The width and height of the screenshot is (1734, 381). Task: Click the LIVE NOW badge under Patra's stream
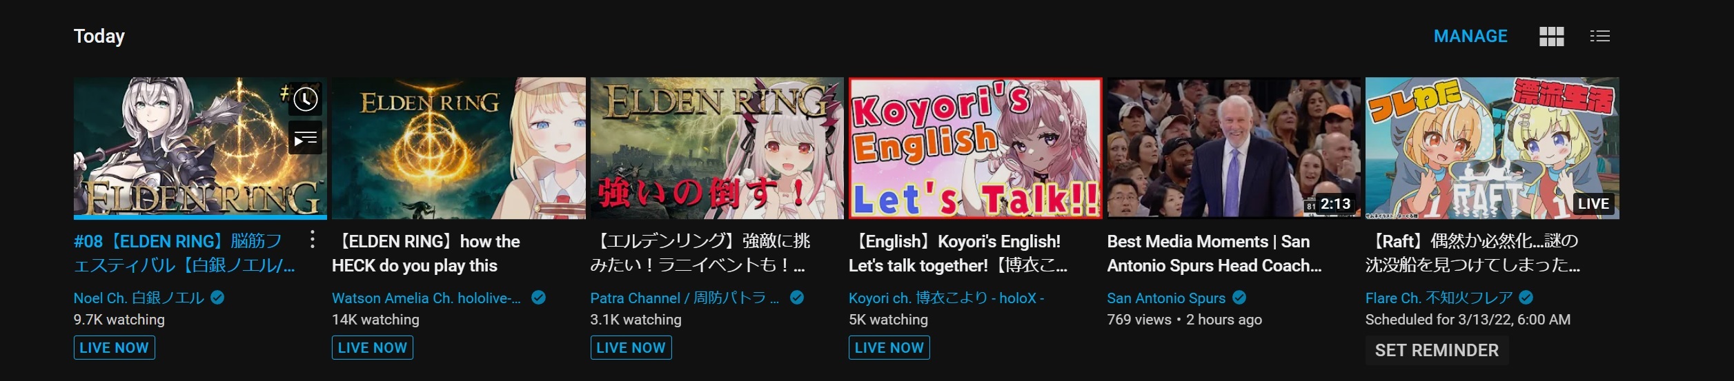(631, 348)
